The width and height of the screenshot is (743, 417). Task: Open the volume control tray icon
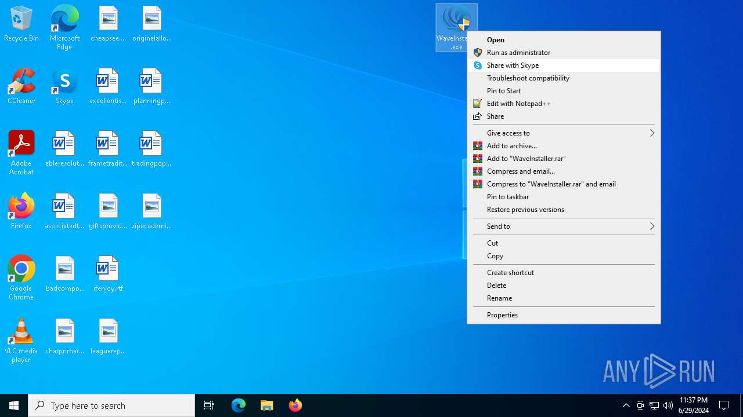coord(668,405)
